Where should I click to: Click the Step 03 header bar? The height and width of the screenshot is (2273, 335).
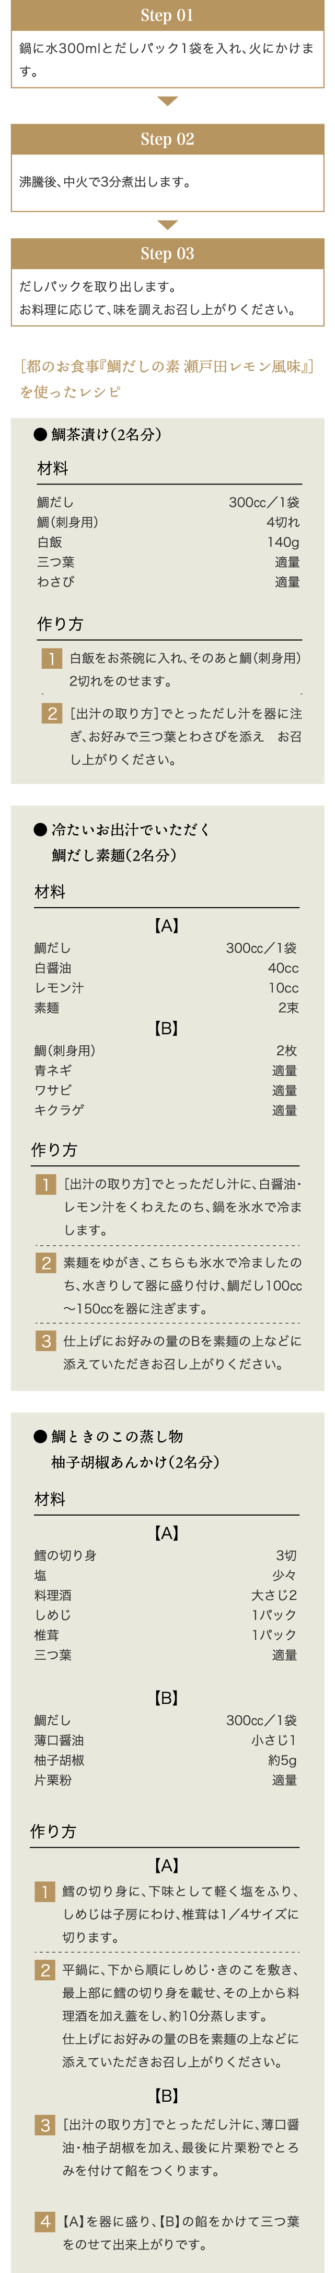(167, 254)
